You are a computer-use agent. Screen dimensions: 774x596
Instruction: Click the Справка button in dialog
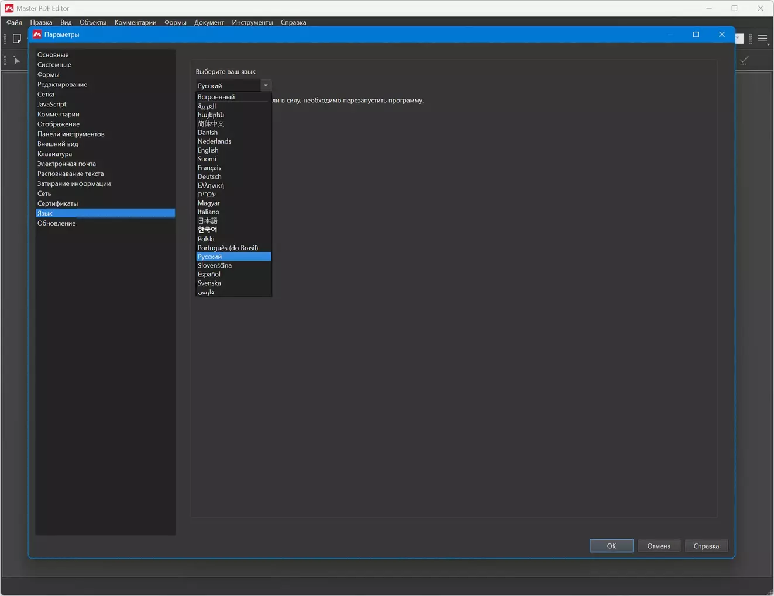tap(706, 546)
